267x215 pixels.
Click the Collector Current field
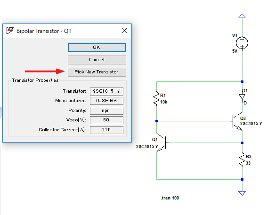coord(106,130)
